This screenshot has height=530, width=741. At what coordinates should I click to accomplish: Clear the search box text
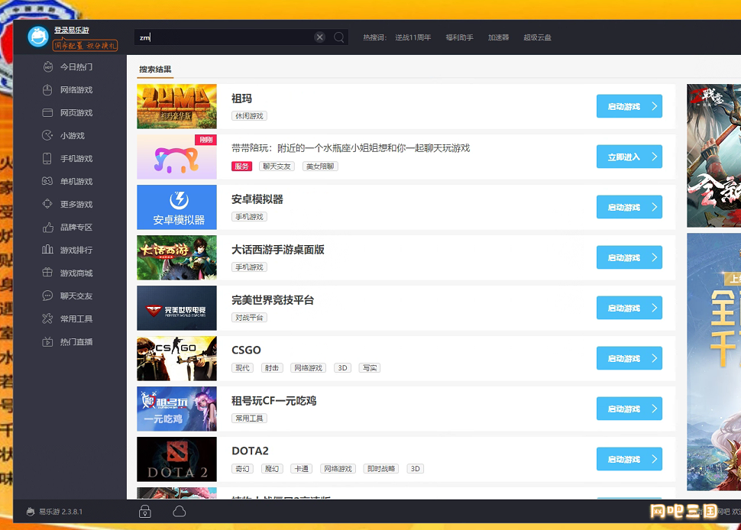(x=320, y=37)
